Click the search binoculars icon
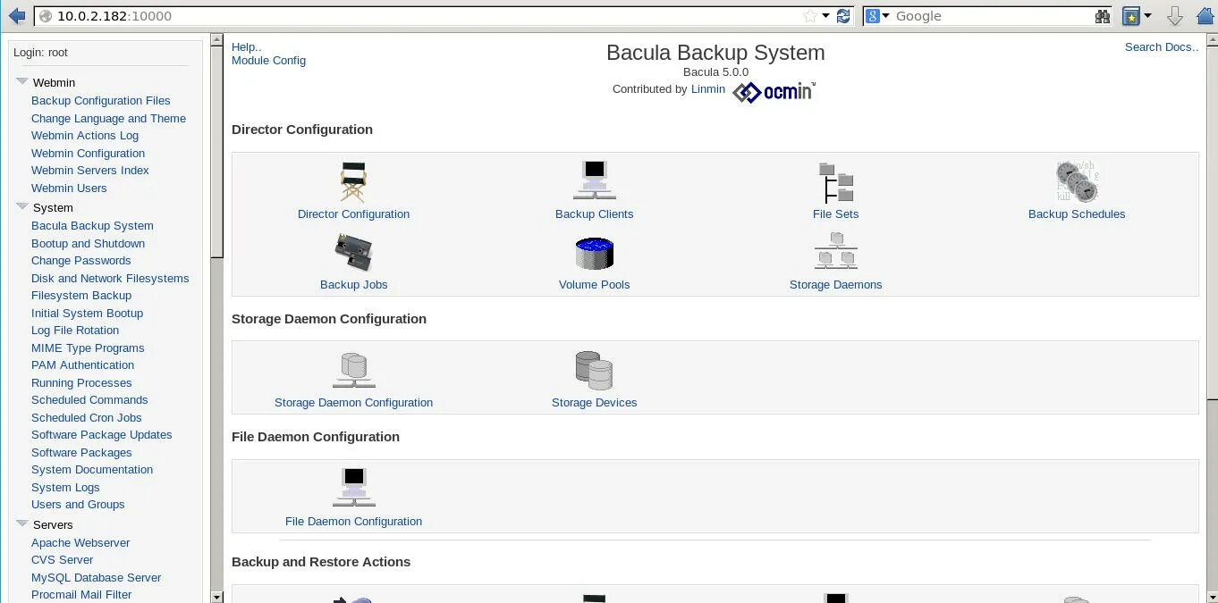Screen dimensions: 1218x603 (1103, 16)
